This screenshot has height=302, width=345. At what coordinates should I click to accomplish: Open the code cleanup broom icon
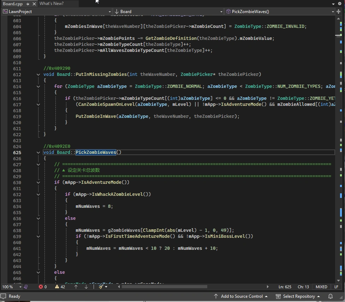tap(101, 287)
